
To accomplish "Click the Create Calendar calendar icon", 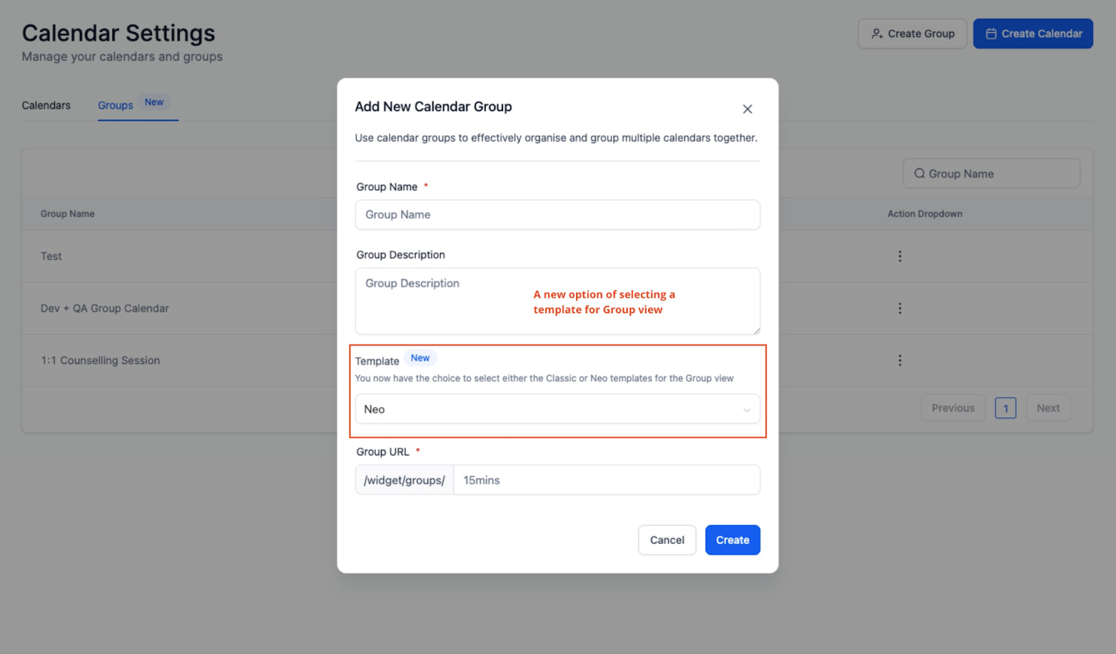I will [x=990, y=33].
